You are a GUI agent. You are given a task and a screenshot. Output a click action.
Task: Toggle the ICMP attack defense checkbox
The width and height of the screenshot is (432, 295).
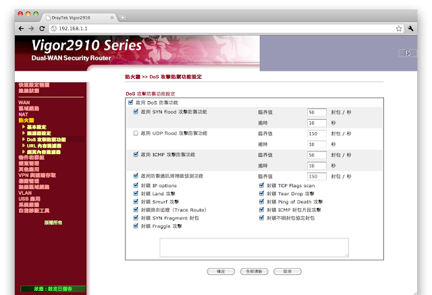pos(136,154)
